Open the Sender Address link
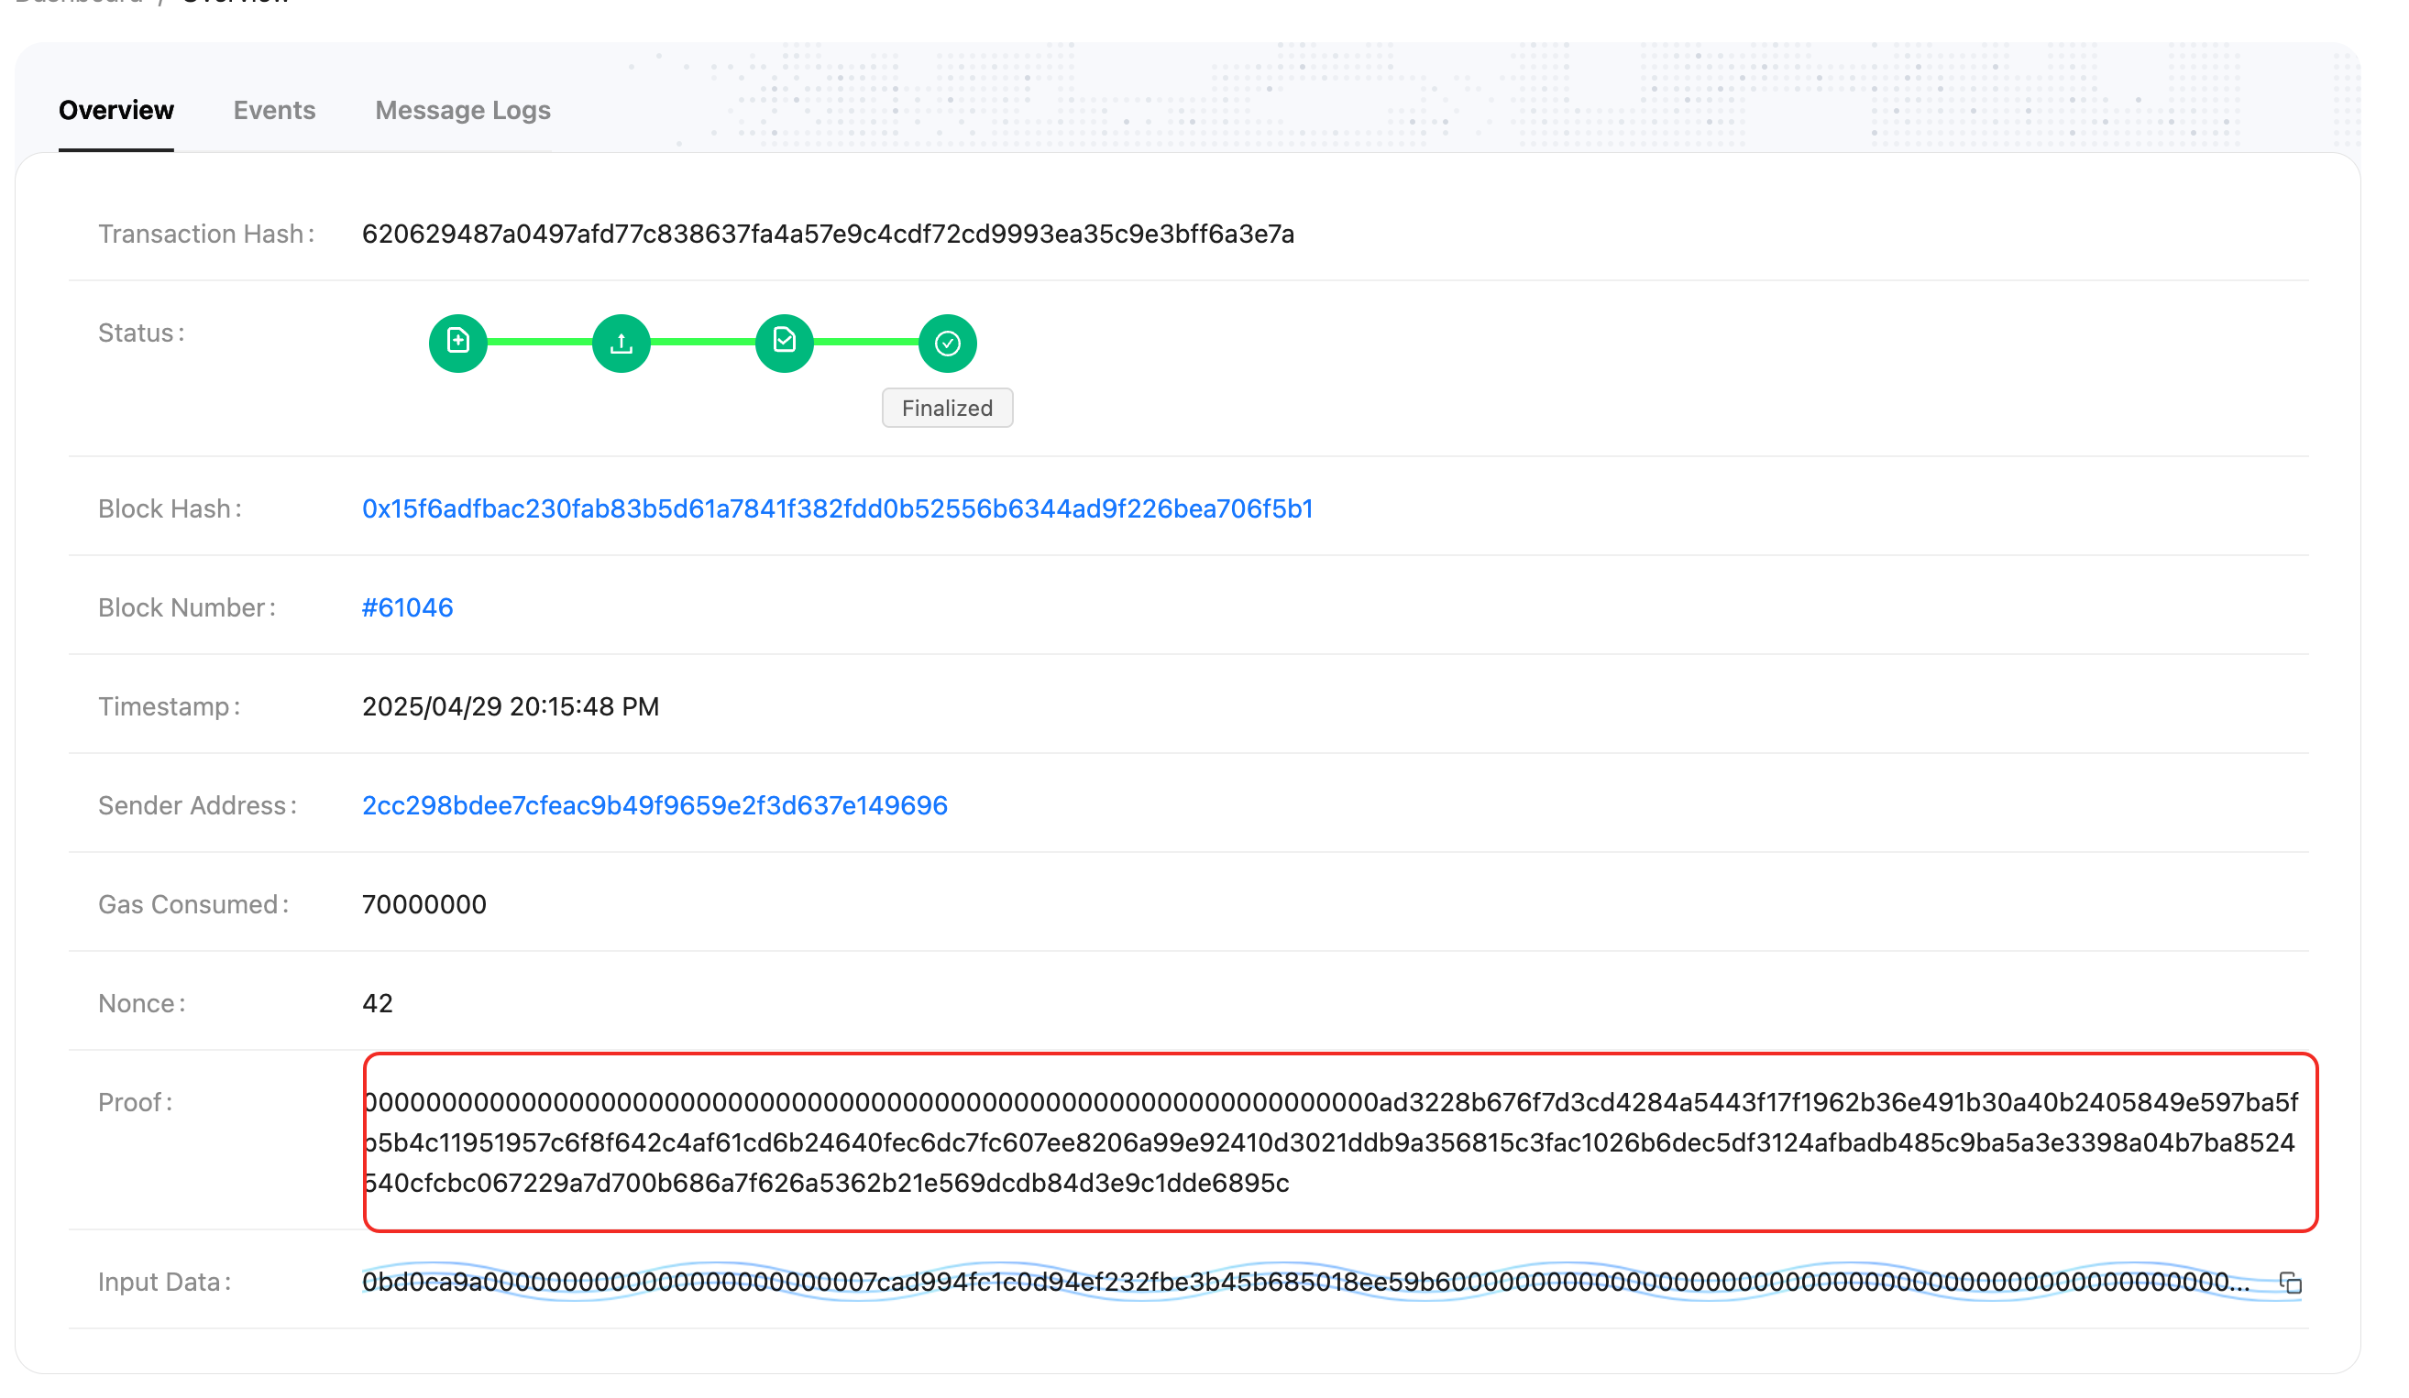 click(654, 804)
